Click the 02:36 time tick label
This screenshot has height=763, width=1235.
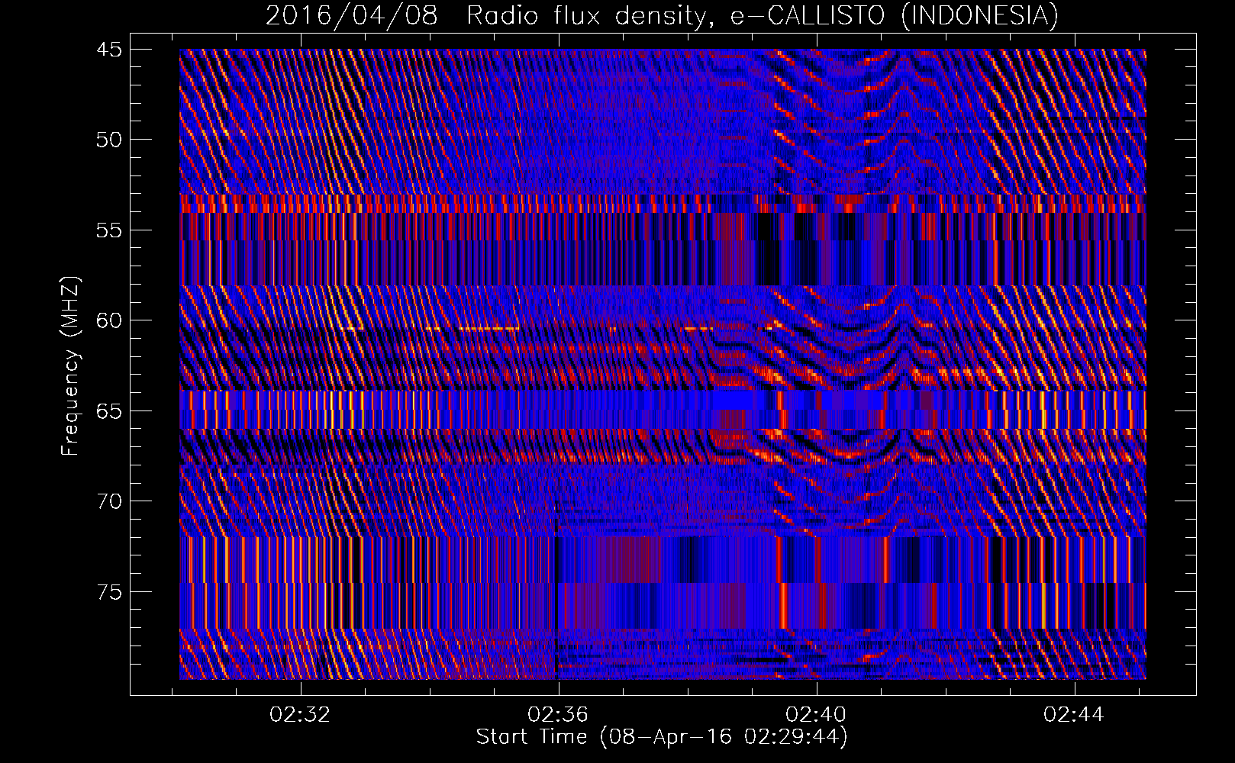coord(558,715)
